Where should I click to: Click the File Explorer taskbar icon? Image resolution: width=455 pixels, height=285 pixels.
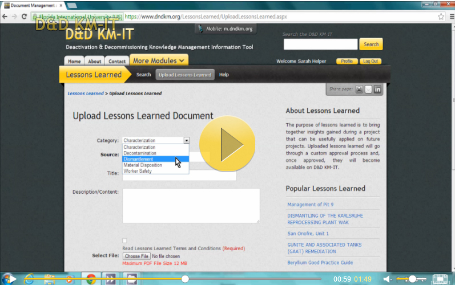(50, 279)
